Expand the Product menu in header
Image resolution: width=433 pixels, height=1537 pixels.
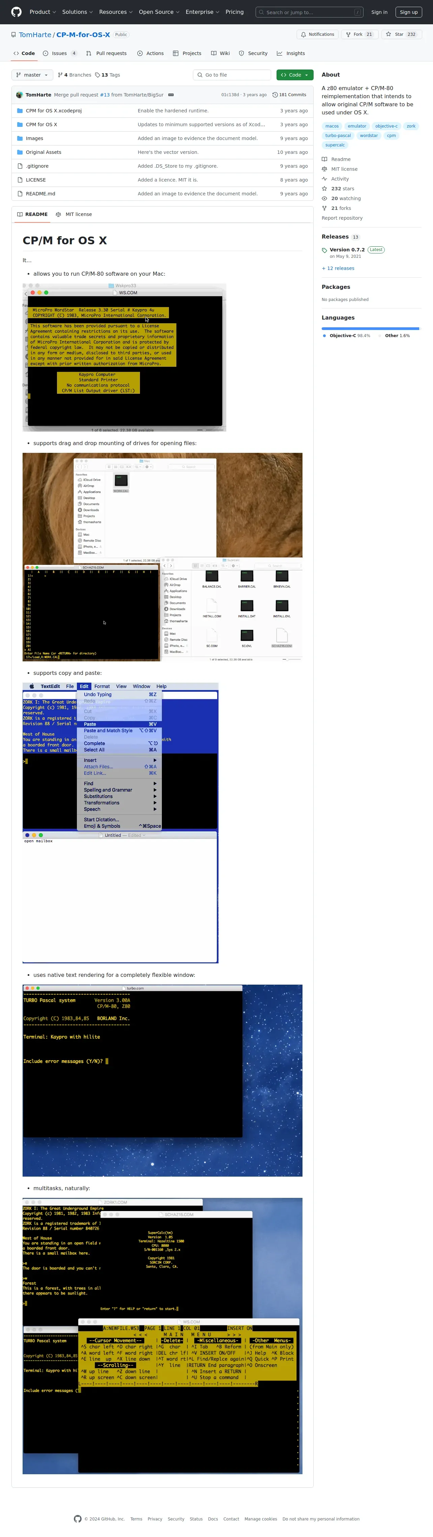[42, 12]
